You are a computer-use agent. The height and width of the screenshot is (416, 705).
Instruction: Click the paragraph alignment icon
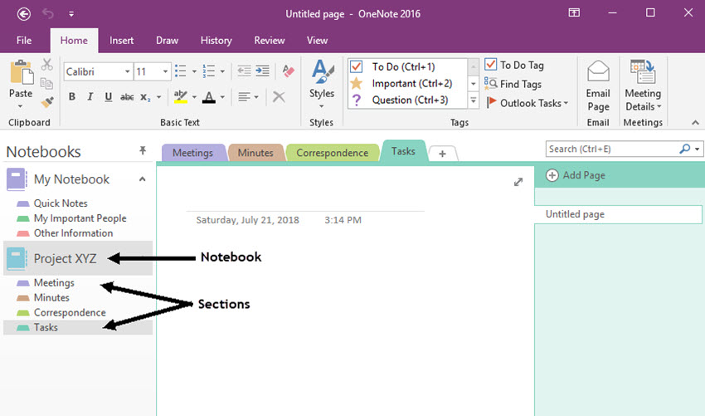pos(244,97)
